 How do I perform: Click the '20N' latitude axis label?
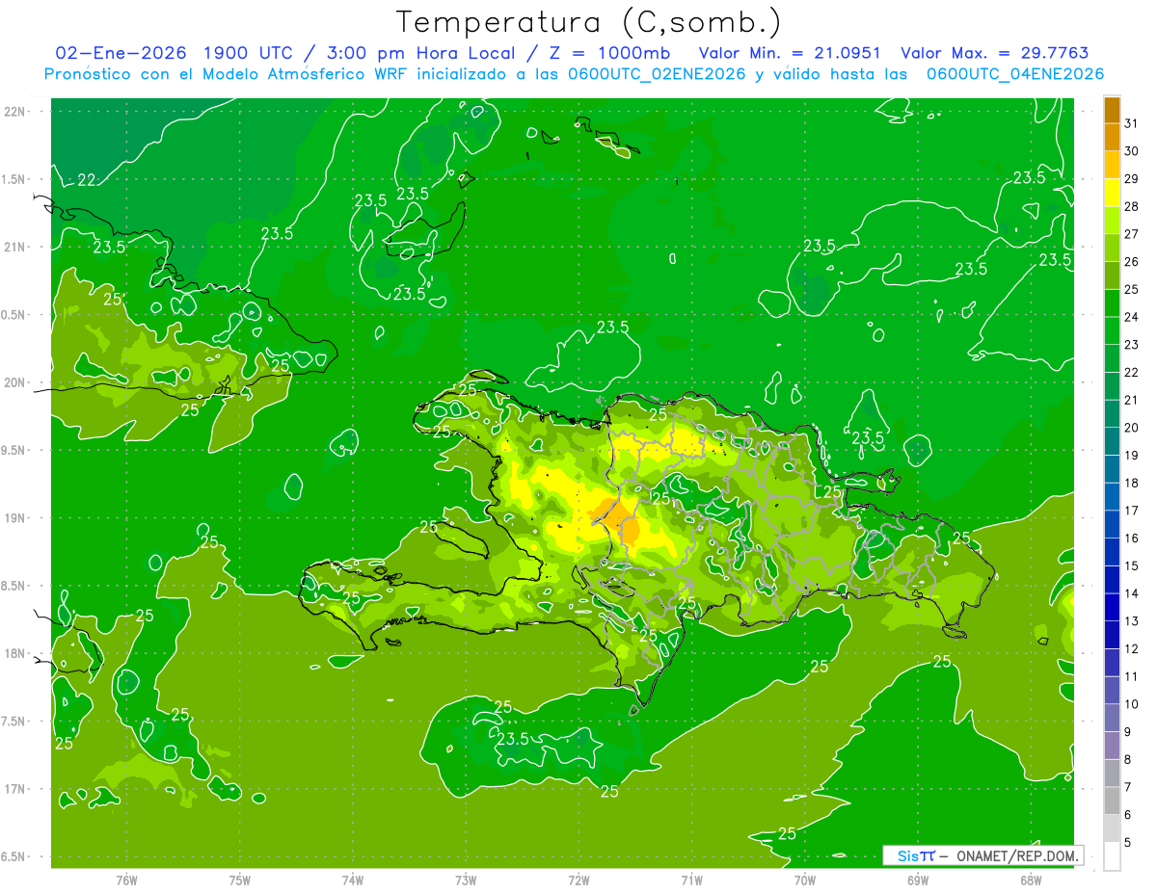[x=15, y=382]
